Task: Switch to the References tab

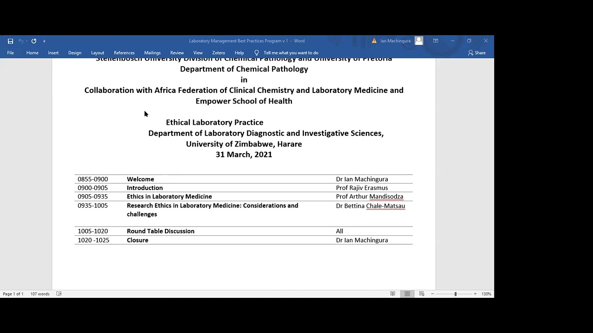Action: point(124,53)
